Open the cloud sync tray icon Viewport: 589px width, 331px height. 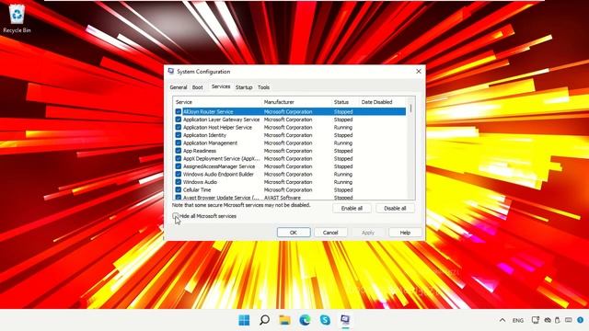(x=548, y=320)
